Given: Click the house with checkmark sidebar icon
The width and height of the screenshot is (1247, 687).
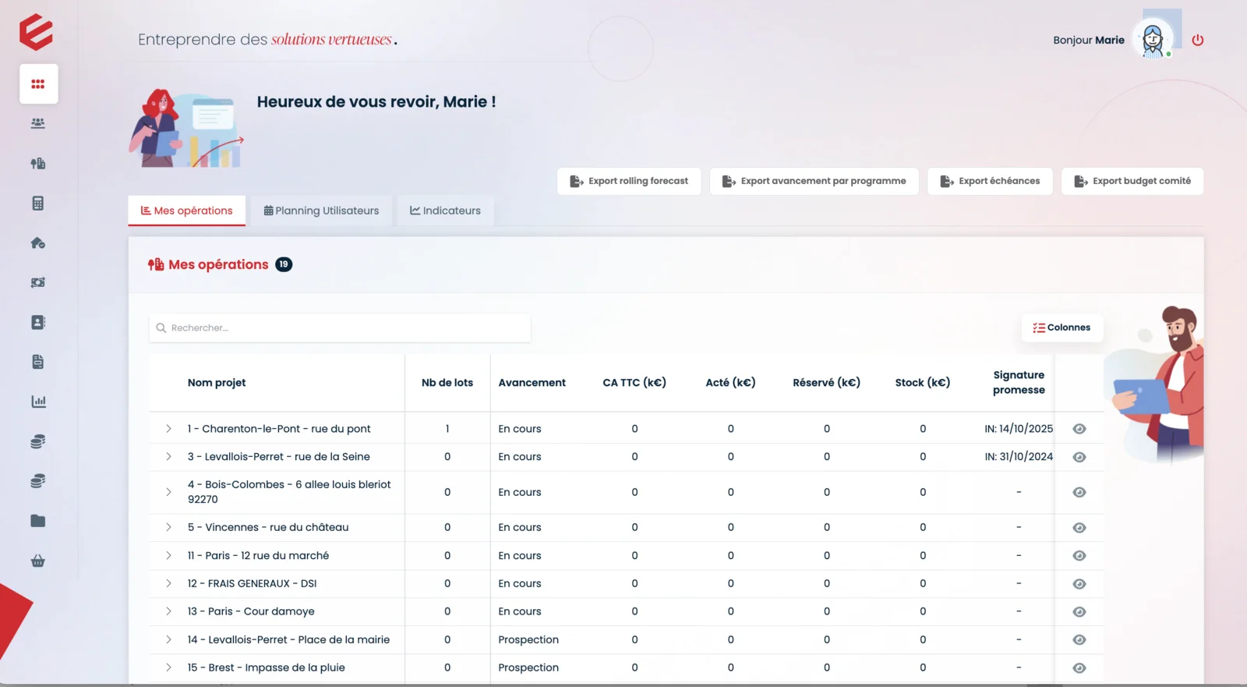Looking at the screenshot, I should click(x=37, y=243).
